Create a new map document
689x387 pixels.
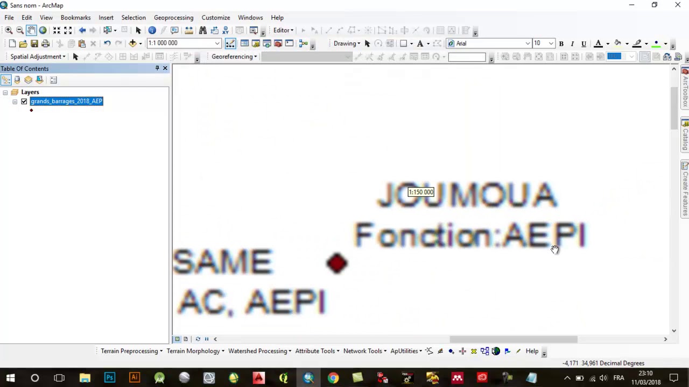[x=12, y=44]
